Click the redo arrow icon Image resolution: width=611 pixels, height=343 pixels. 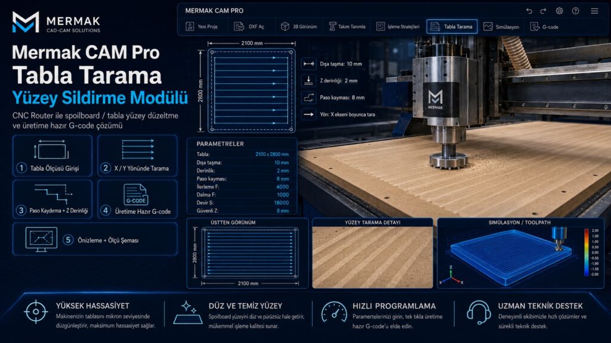tap(543, 11)
